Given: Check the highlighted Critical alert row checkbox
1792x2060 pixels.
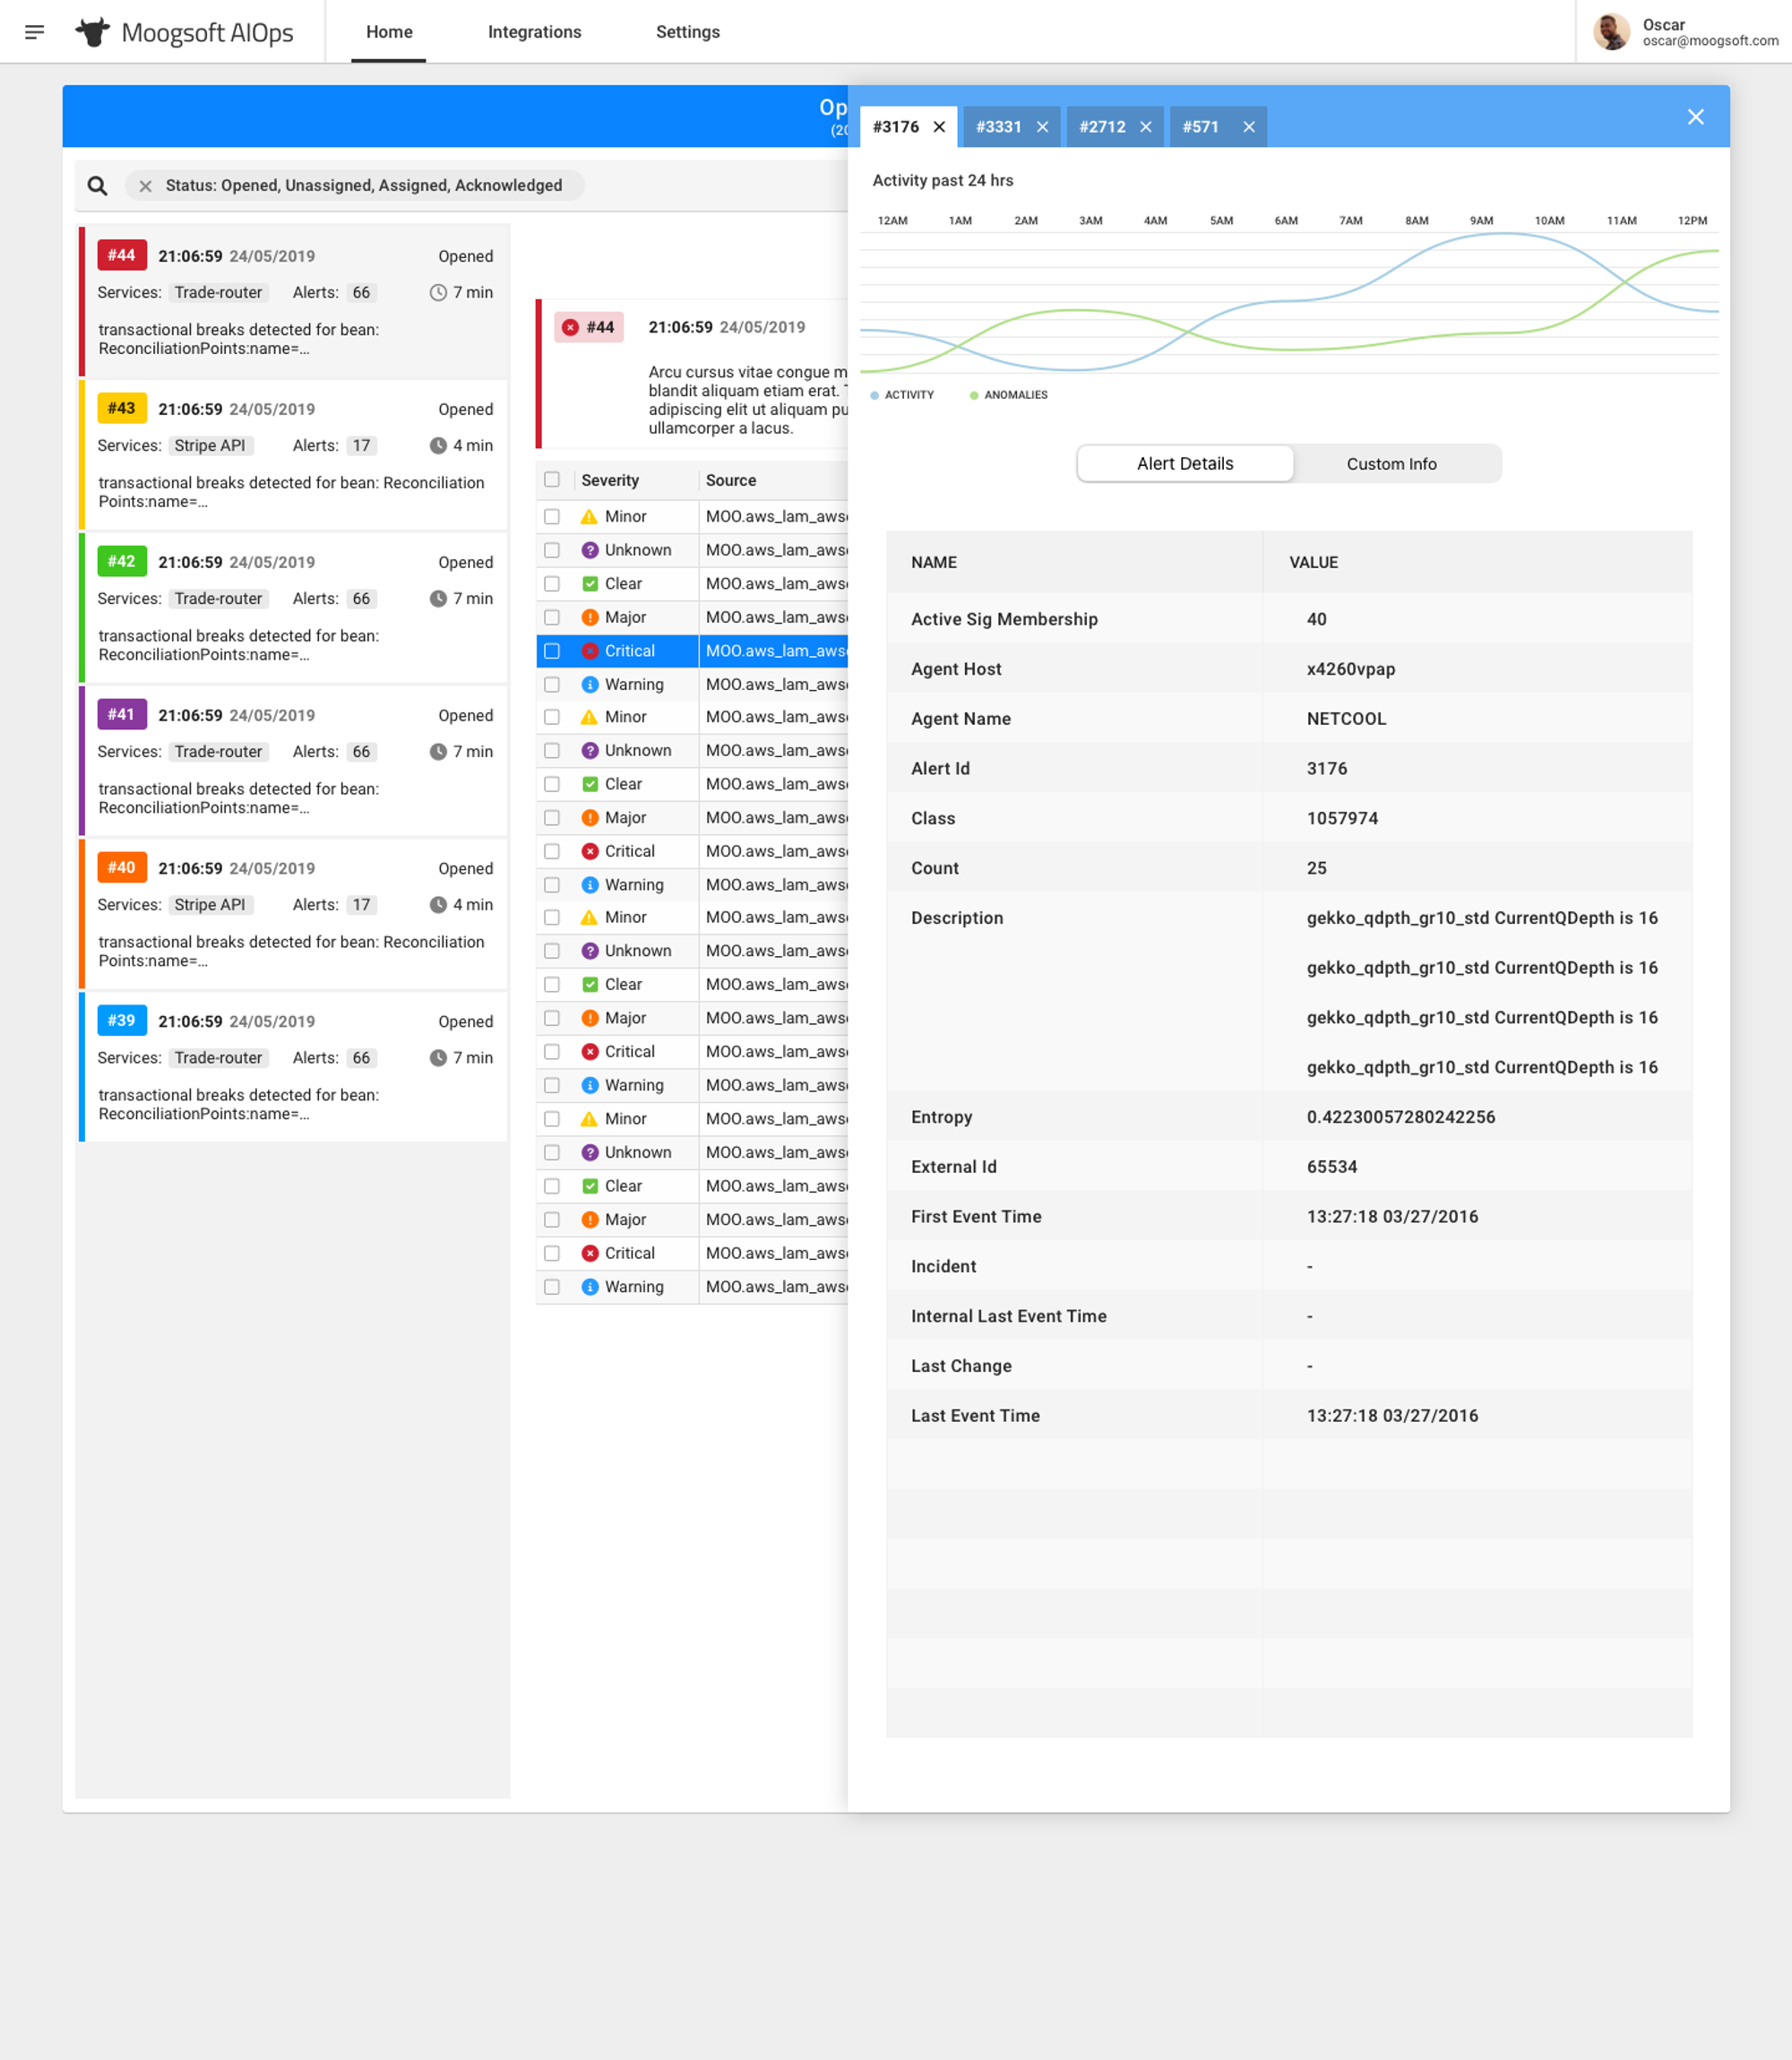Looking at the screenshot, I should [552, 651].
